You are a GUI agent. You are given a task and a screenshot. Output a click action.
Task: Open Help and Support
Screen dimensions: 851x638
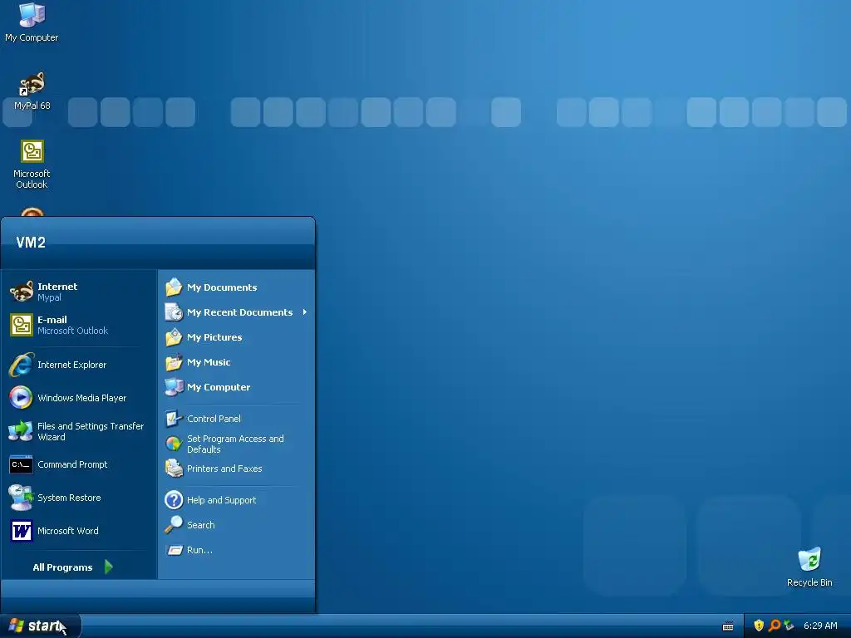pyautogui.click(x=236, y=499)
